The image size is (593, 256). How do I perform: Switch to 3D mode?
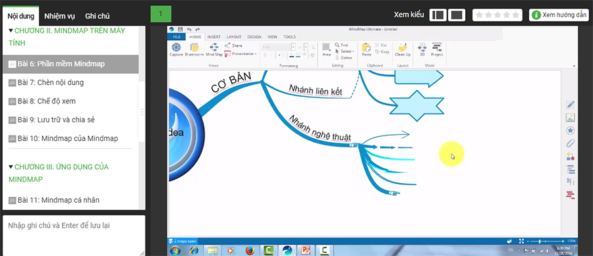pos(422,49)
